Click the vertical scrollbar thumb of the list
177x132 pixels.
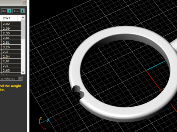tap(23, 29)
